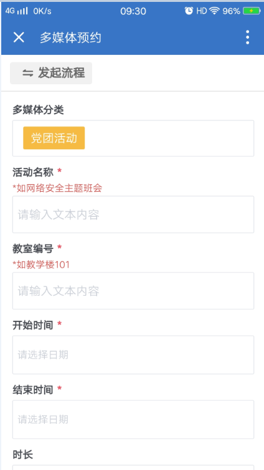The width and height of the screenshot is (264, 470).
Task: Tap the 多媒体预约 page title
Action: pyautogui.click(x=70, y=38)
